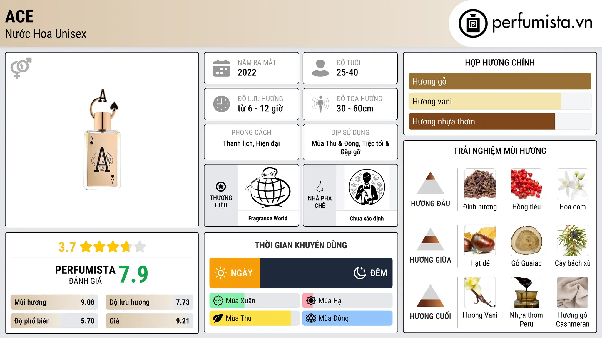Image resolution: width=602 pixels, height=338 pixels.
Task: Click the Hương đầu pyramid icon
Action: tap(430, 183)
